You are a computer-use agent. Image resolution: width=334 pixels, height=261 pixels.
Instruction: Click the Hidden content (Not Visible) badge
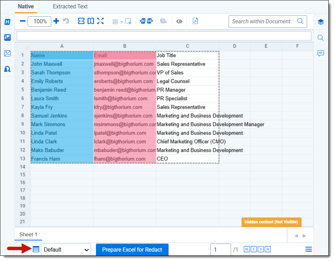(271, 222)
